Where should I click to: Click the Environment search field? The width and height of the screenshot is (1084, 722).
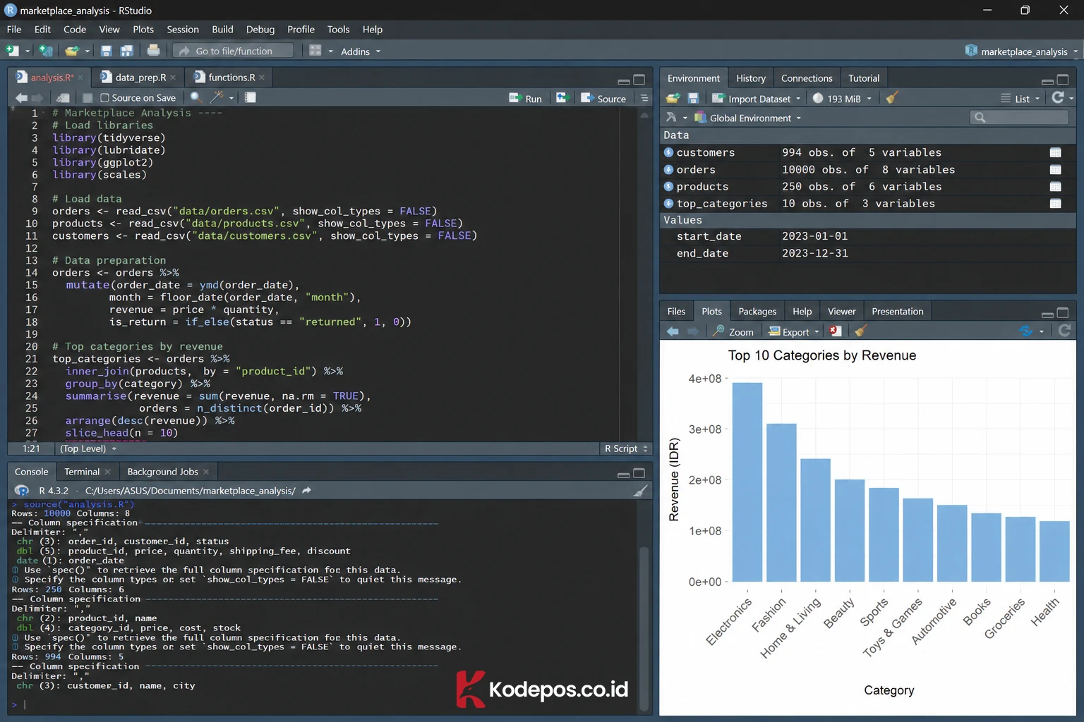pyautogui.click(x=1019, y=118)
